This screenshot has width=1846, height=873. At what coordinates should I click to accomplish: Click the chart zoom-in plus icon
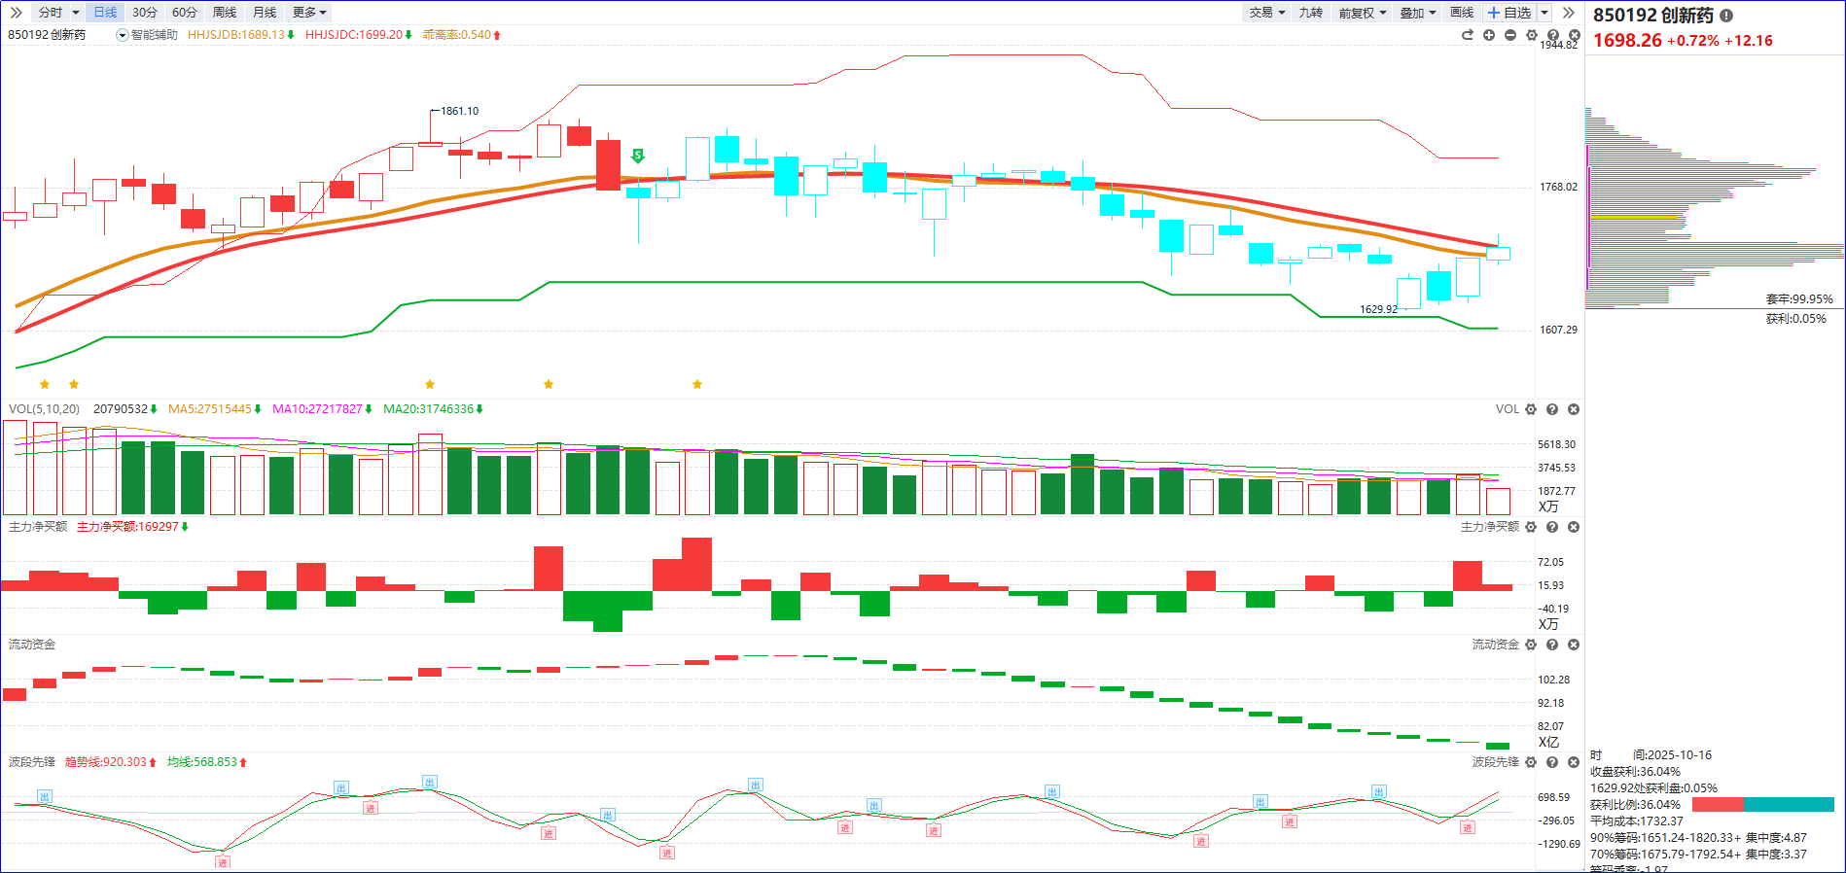[1488, 35]
